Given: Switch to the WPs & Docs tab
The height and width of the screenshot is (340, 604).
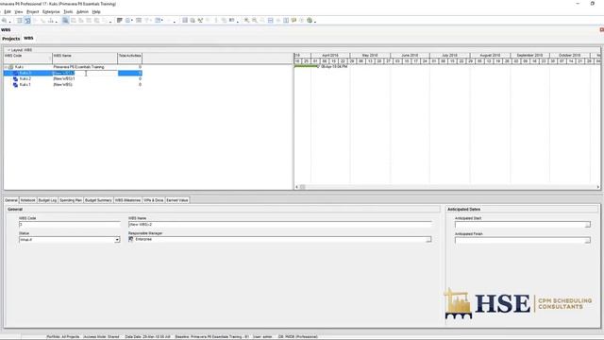Looking at the screenshot, I should pos(154,200).
